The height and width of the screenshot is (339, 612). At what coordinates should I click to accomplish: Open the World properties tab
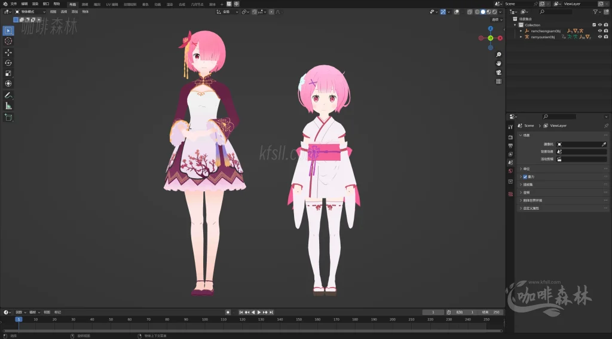tap(510, 170)
